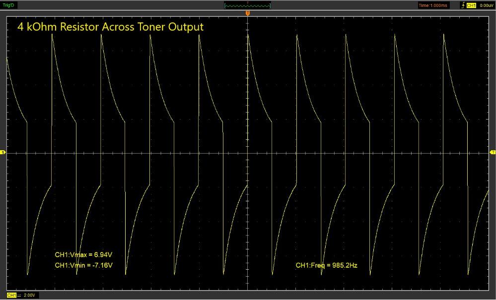Image resolution: width=496 pixels, height=300 pixels.
Task: Click the 4 kOhm Resistor title annotation
Action: 110,27
